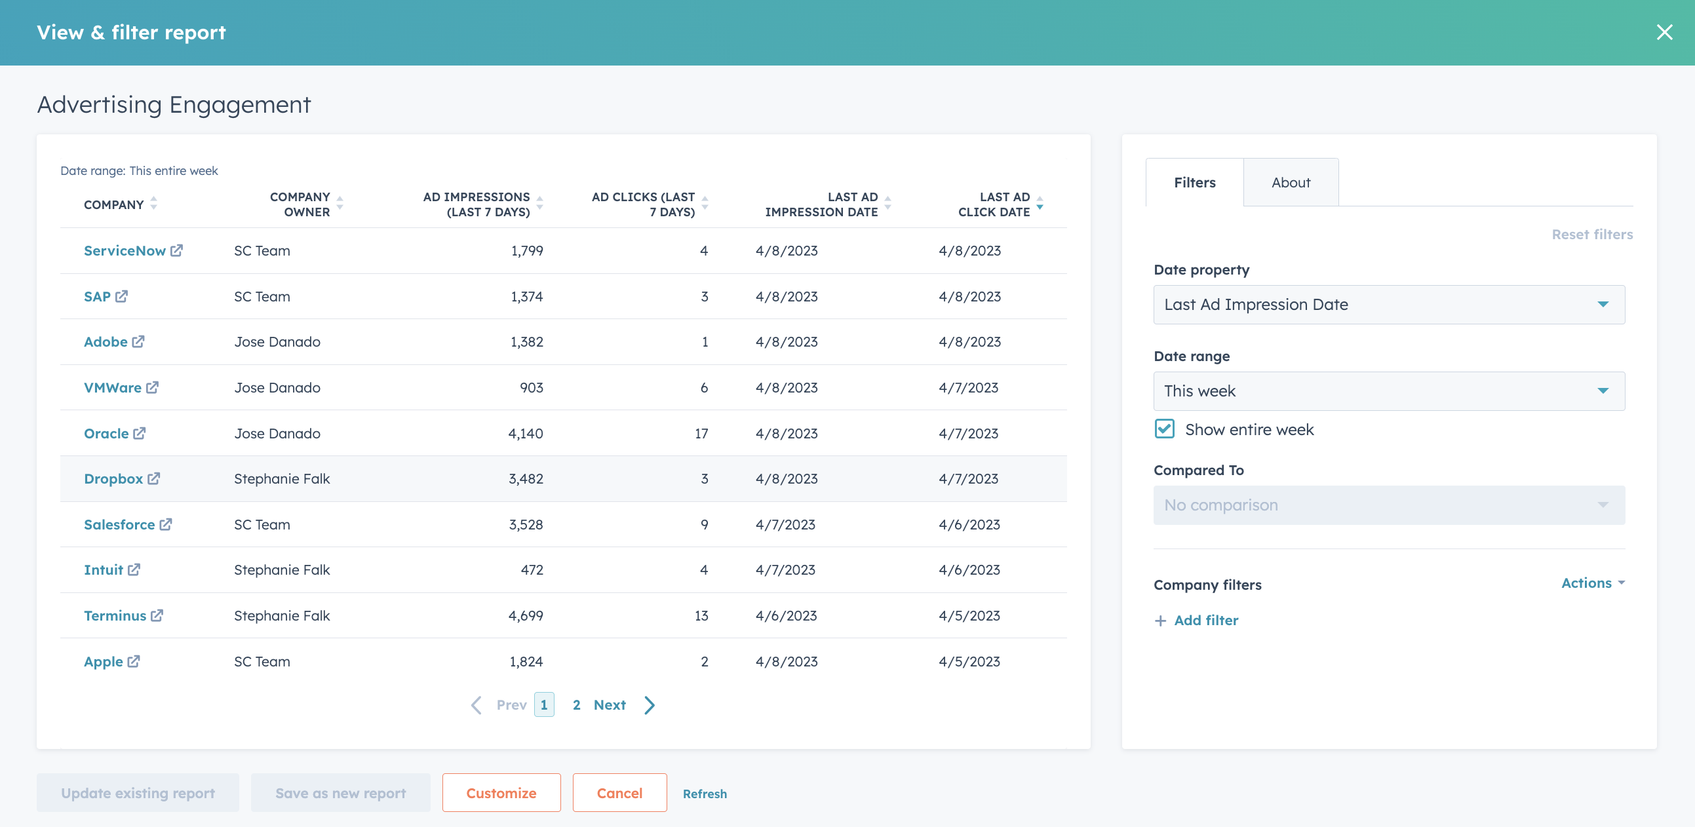Open the Oracle company record
The height and width of the screenshot is (827, 1695).
pos(106,434)
